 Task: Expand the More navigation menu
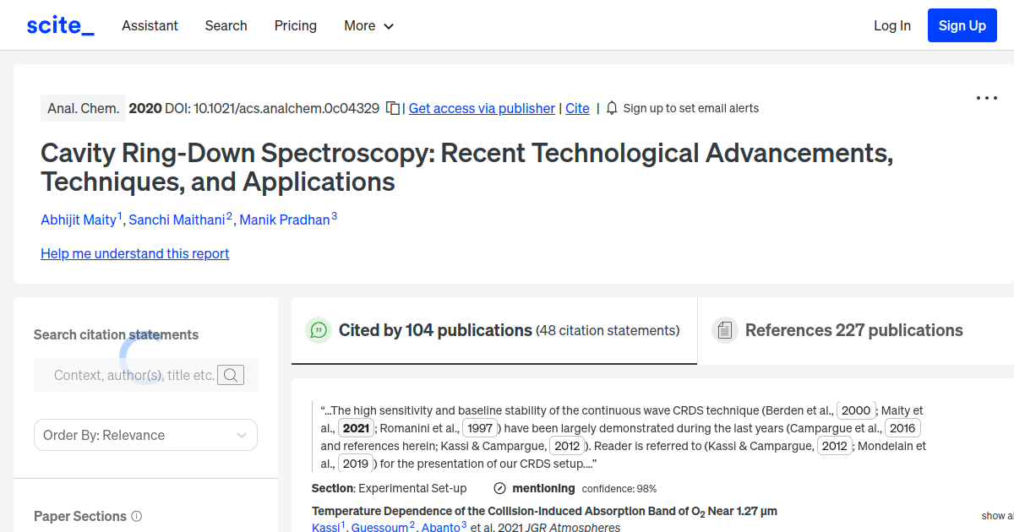coord(368,25)
